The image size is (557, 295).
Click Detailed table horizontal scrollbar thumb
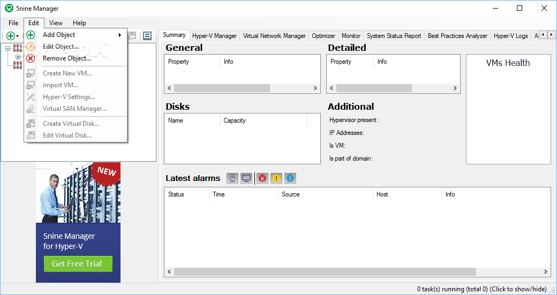click(374, 88)
